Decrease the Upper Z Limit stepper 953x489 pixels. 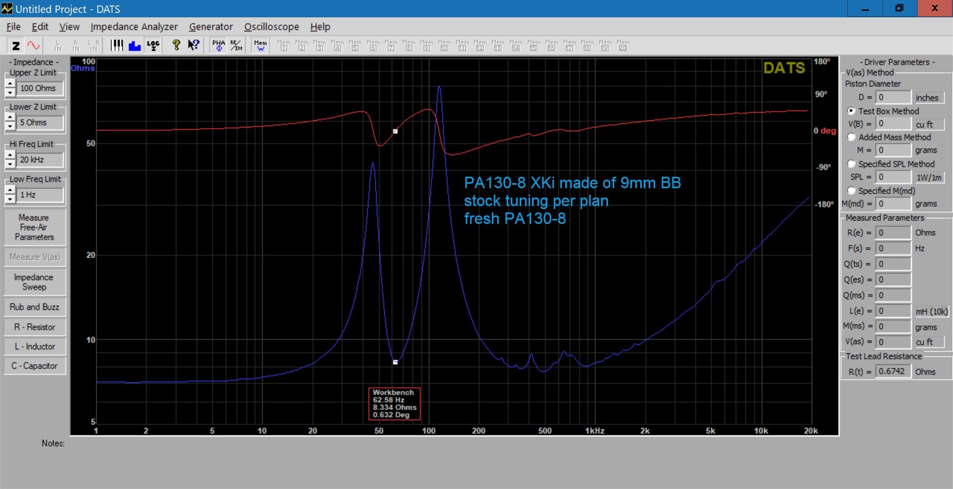pyautogui.click(x=10, y=93)
